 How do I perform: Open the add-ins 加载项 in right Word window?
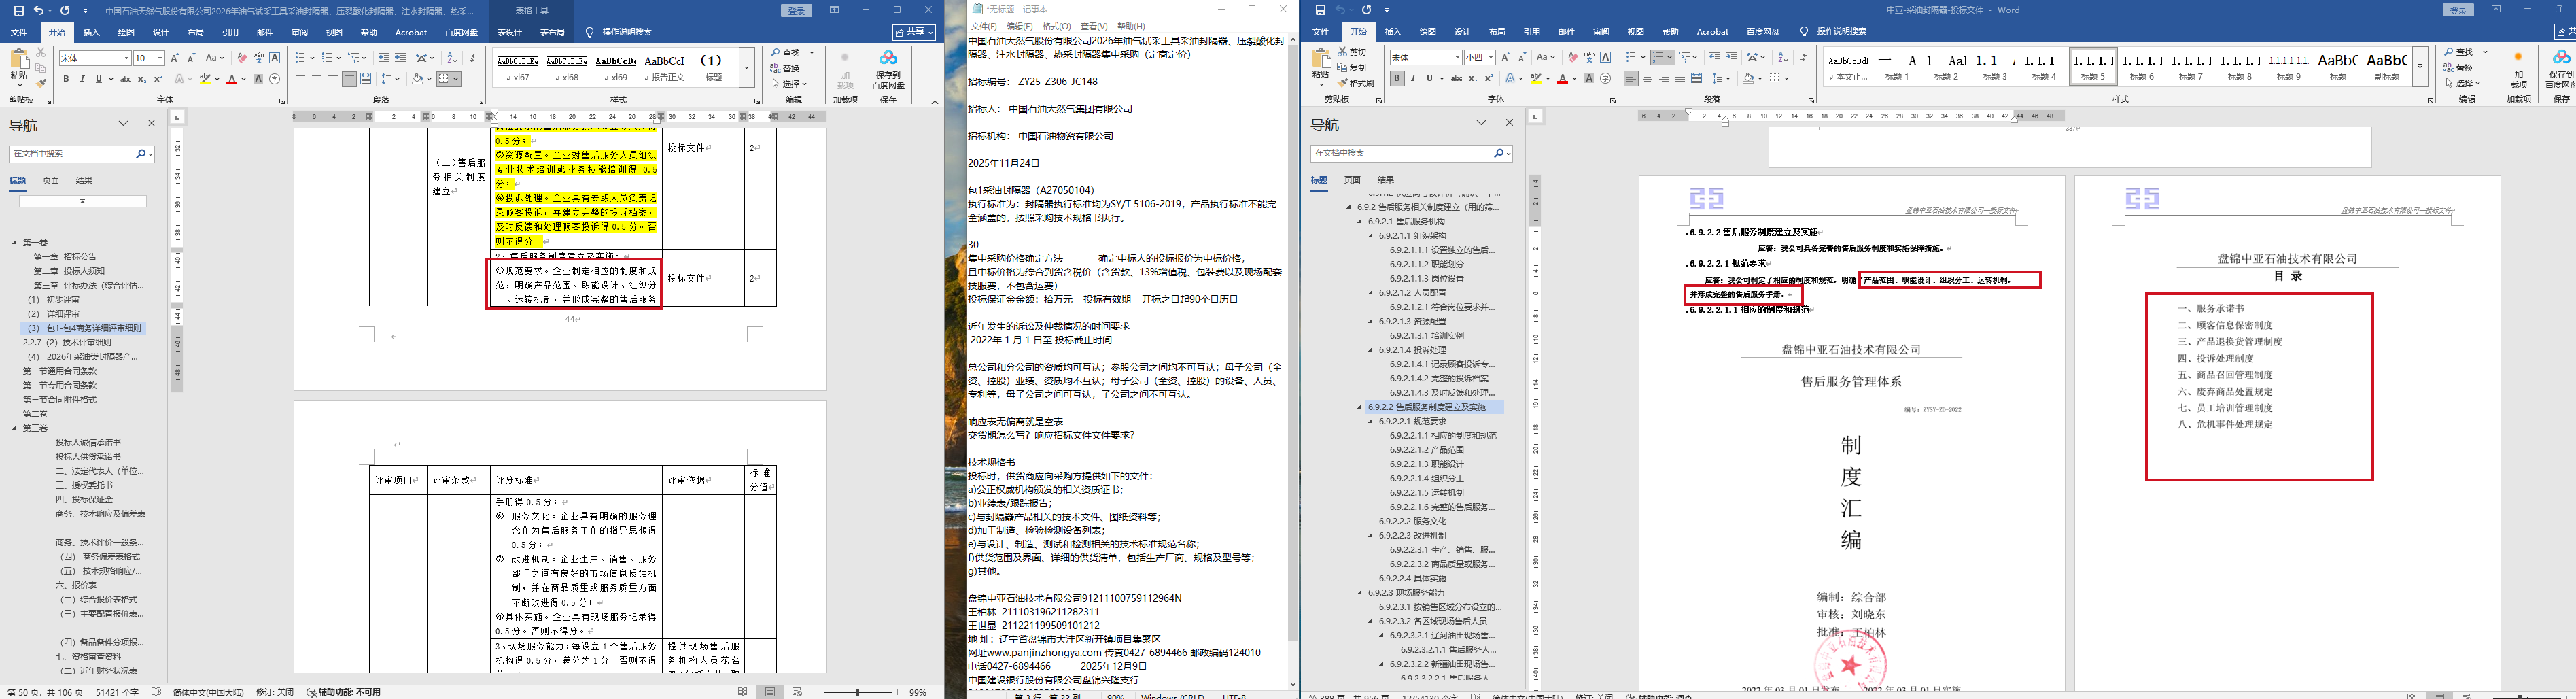(x=2519, y=69)
